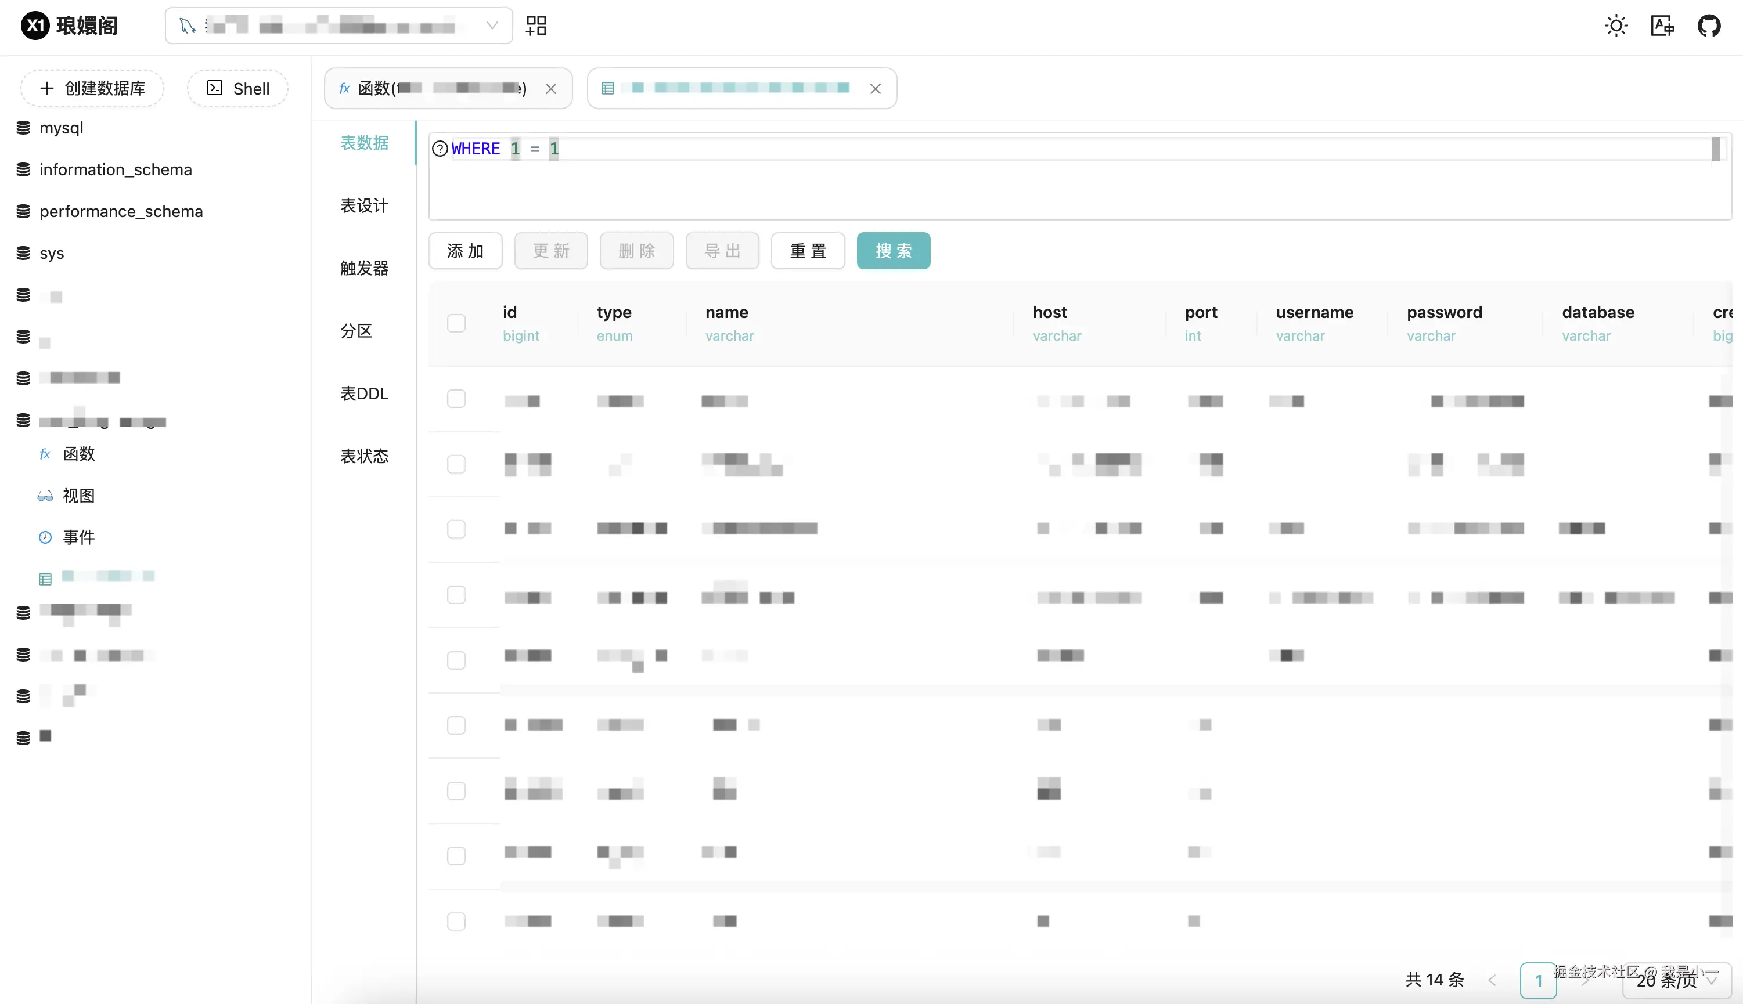Open the 事件 events clock icon
The height and width of the screenshot is (1004, 1743).
coord(45,537)
